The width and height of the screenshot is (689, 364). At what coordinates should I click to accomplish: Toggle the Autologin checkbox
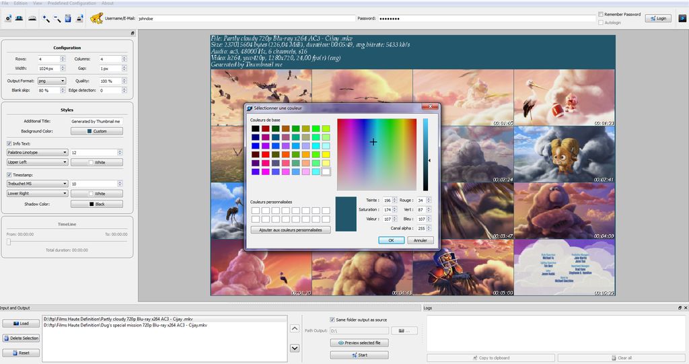[x=601, y=22]
